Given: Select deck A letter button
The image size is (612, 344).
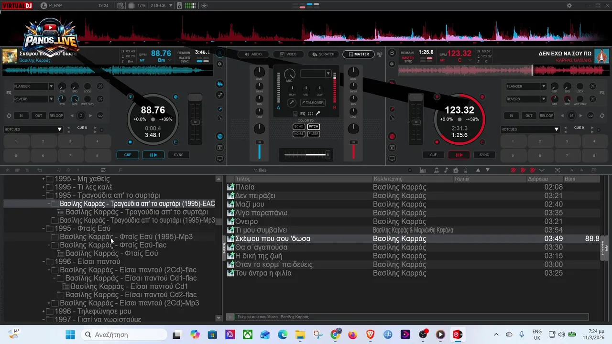Looking at the screenshot, I should click(x=220, y=53).
